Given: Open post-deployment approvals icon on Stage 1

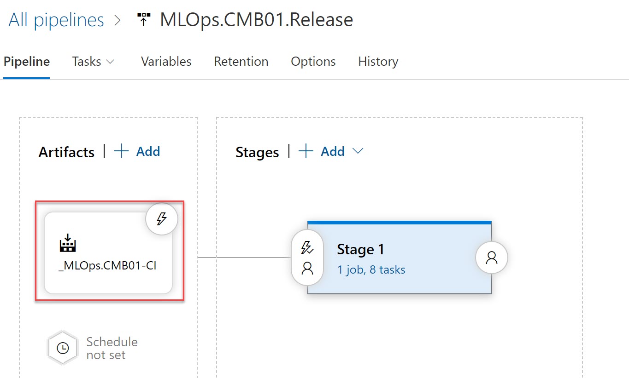Looking at the screenshot, I should pos(491,258).
